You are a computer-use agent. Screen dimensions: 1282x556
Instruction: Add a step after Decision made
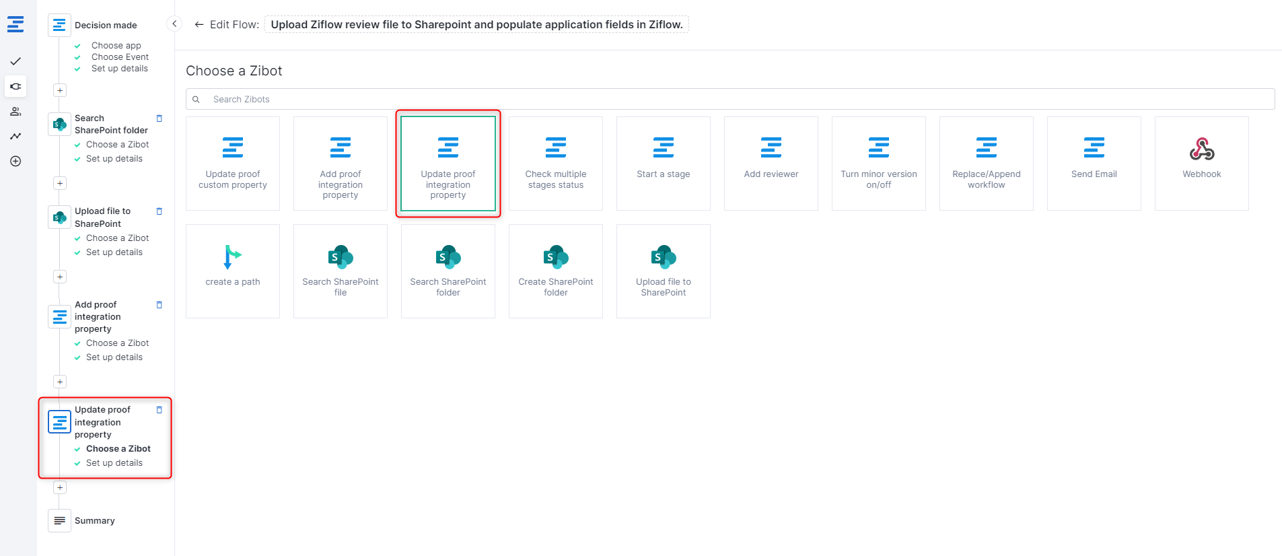60,90
